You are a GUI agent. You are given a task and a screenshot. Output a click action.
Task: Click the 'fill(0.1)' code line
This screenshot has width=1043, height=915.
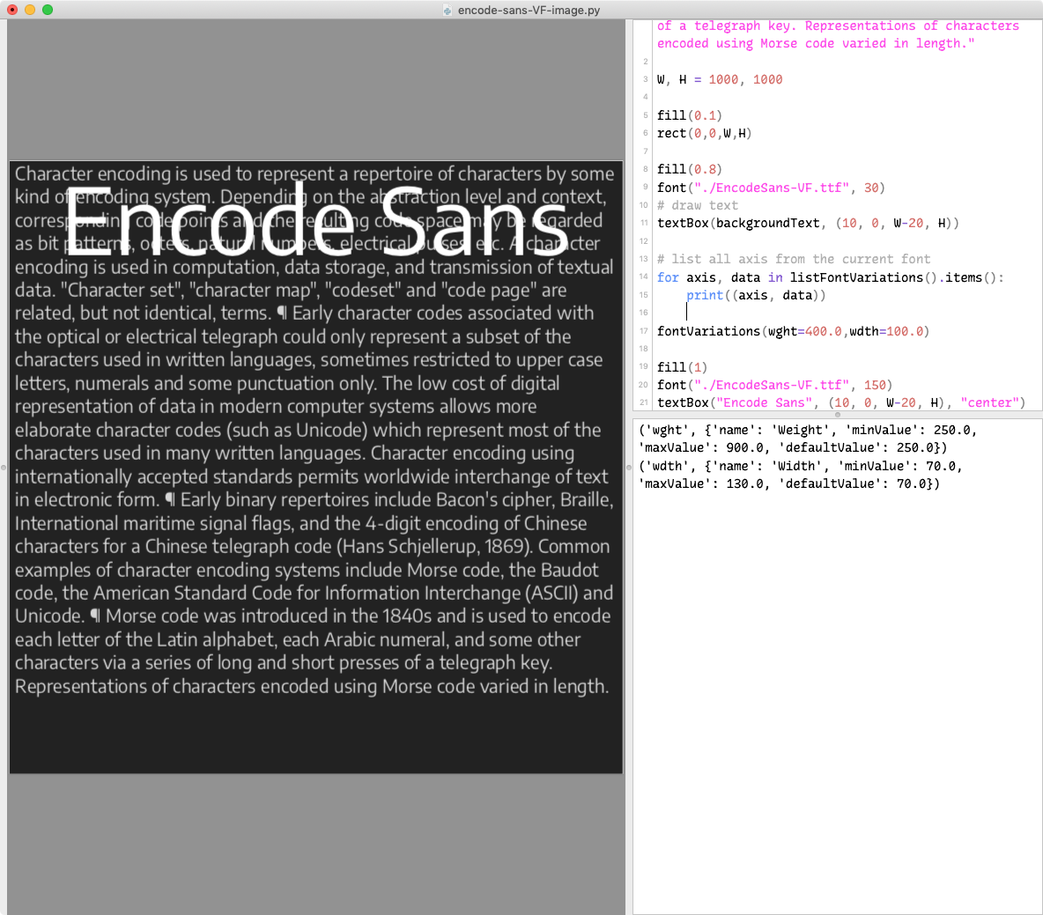coord(689,115)
